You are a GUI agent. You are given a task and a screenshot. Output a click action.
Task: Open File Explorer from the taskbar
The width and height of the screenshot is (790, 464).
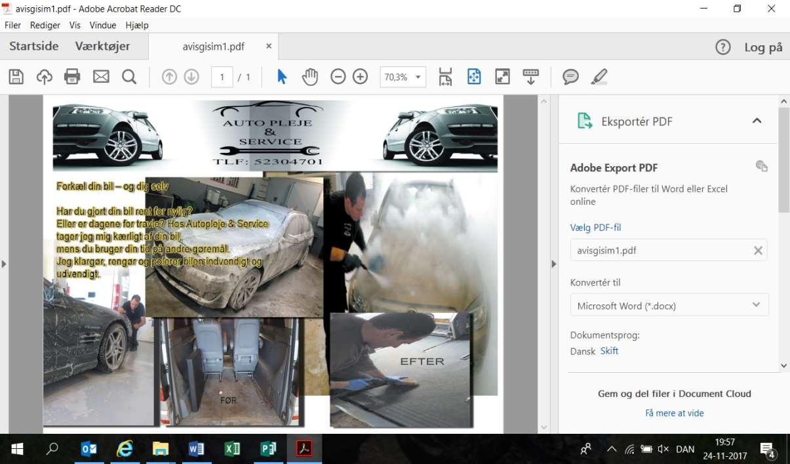click(160, 449)
